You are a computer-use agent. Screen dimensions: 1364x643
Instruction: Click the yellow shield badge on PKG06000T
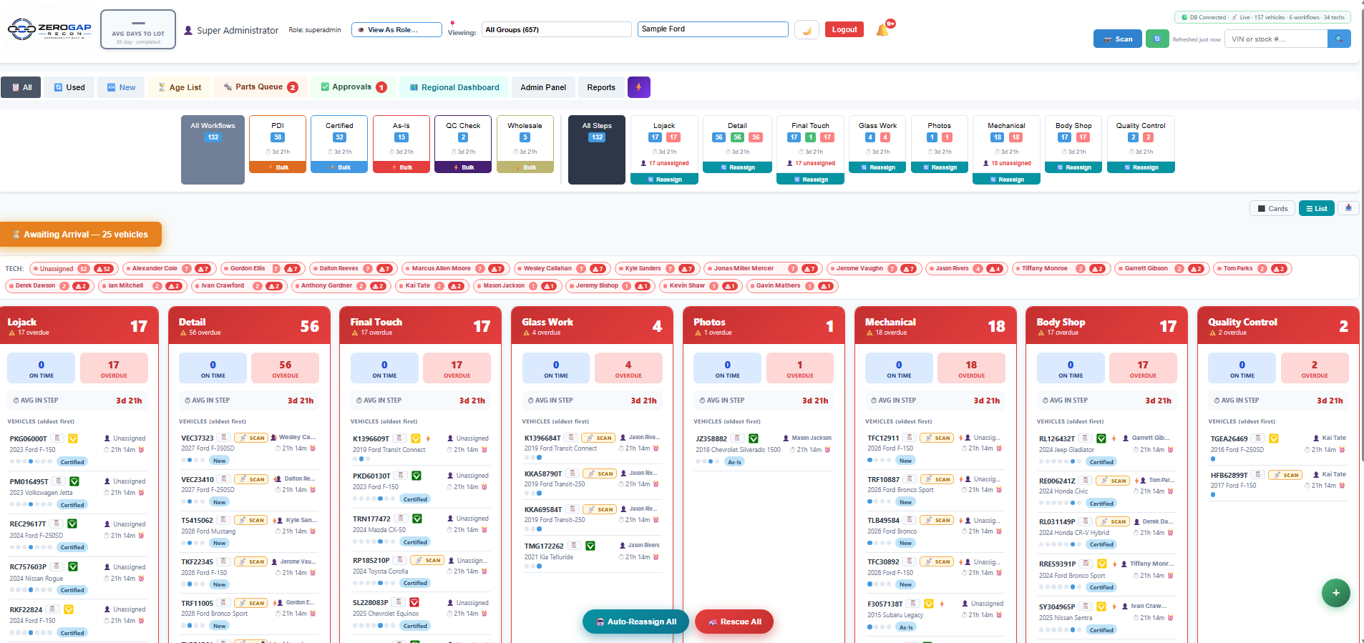coord(73,438)
